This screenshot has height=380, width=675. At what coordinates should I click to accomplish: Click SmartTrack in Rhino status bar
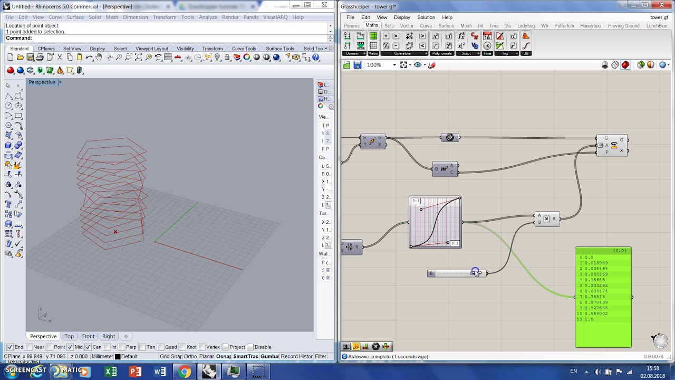click(x=246, y=356)
